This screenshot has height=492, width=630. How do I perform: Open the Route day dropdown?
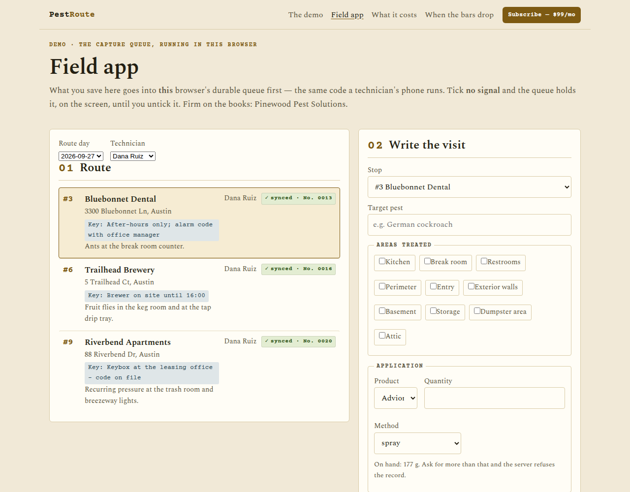[x=81, y=156]
